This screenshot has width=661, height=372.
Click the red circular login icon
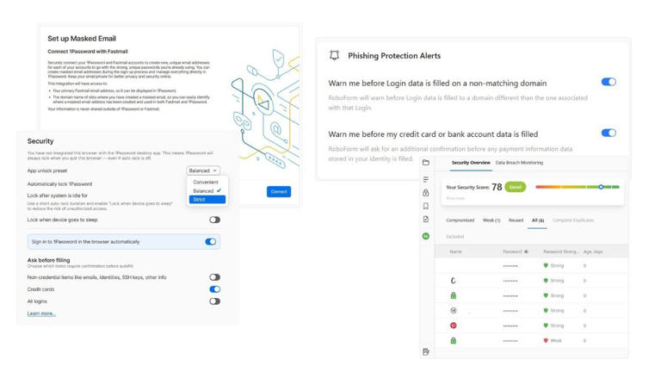pyautogui.click(x=454, y=325)
